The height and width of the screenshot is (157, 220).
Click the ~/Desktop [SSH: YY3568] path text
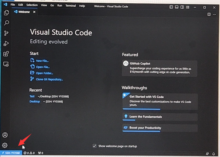[53, 97]
